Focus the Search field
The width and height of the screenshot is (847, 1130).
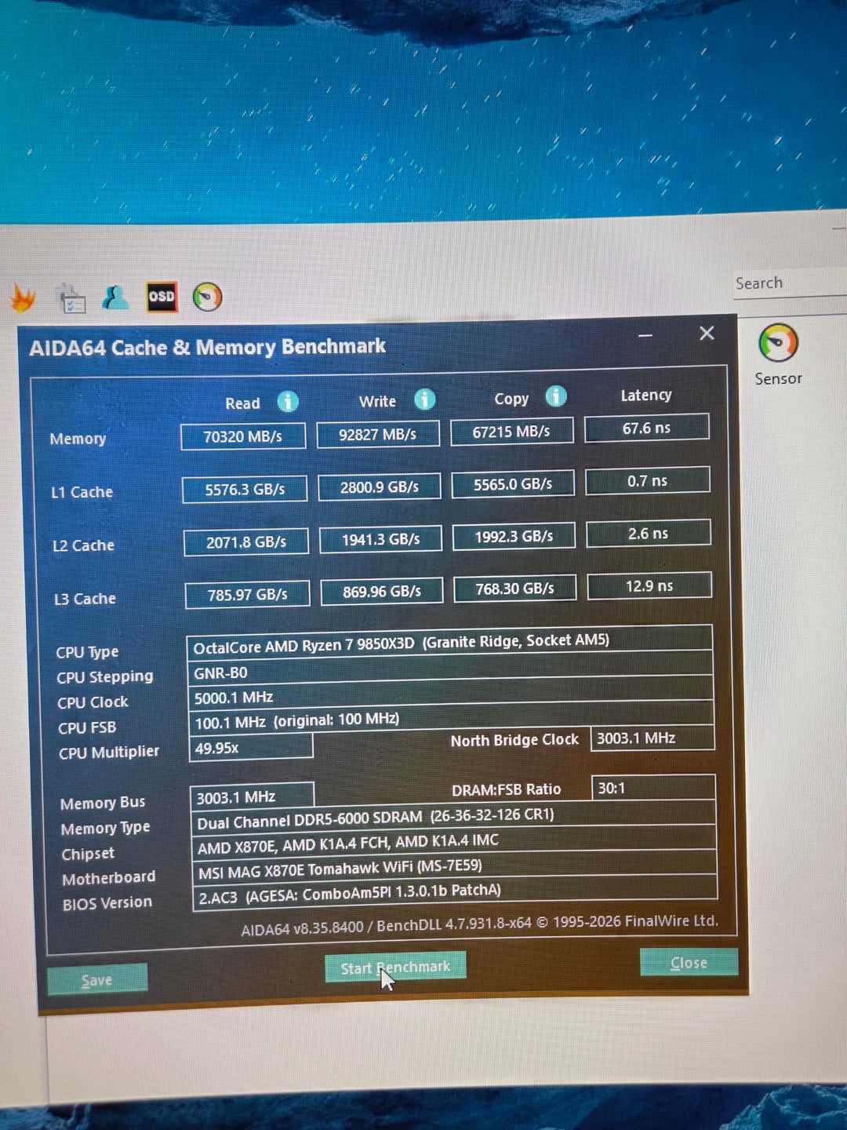click(x=788, y=283)
